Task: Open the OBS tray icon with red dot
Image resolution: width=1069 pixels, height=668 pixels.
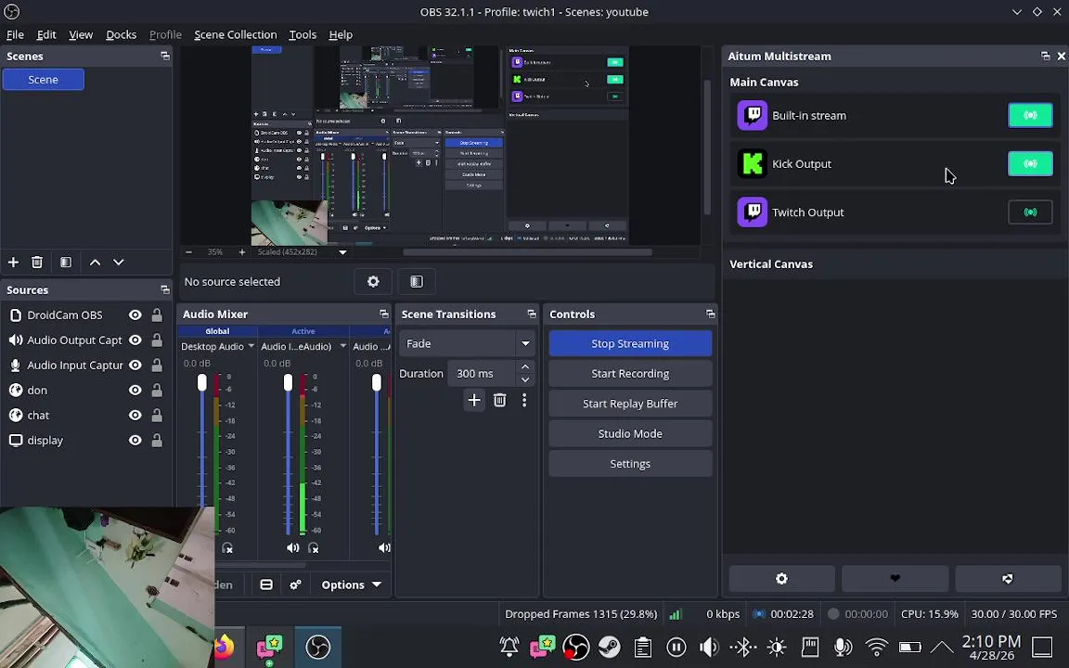Action: pos(575,647)
